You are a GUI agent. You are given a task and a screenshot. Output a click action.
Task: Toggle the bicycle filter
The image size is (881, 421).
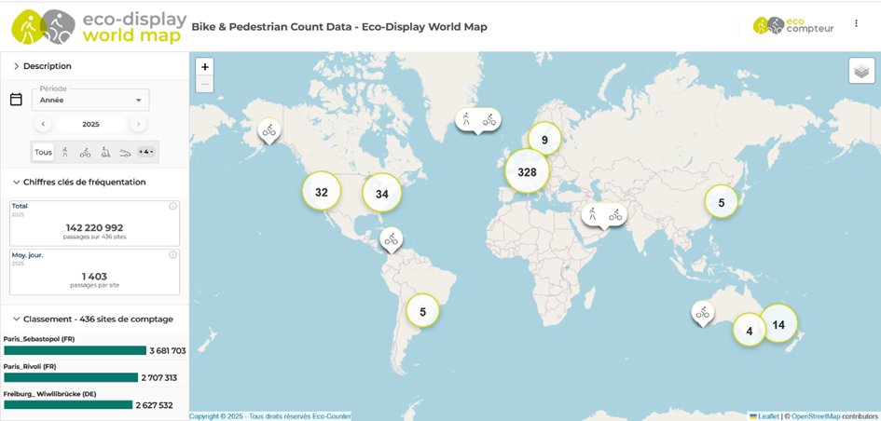(x=85, y=152)
